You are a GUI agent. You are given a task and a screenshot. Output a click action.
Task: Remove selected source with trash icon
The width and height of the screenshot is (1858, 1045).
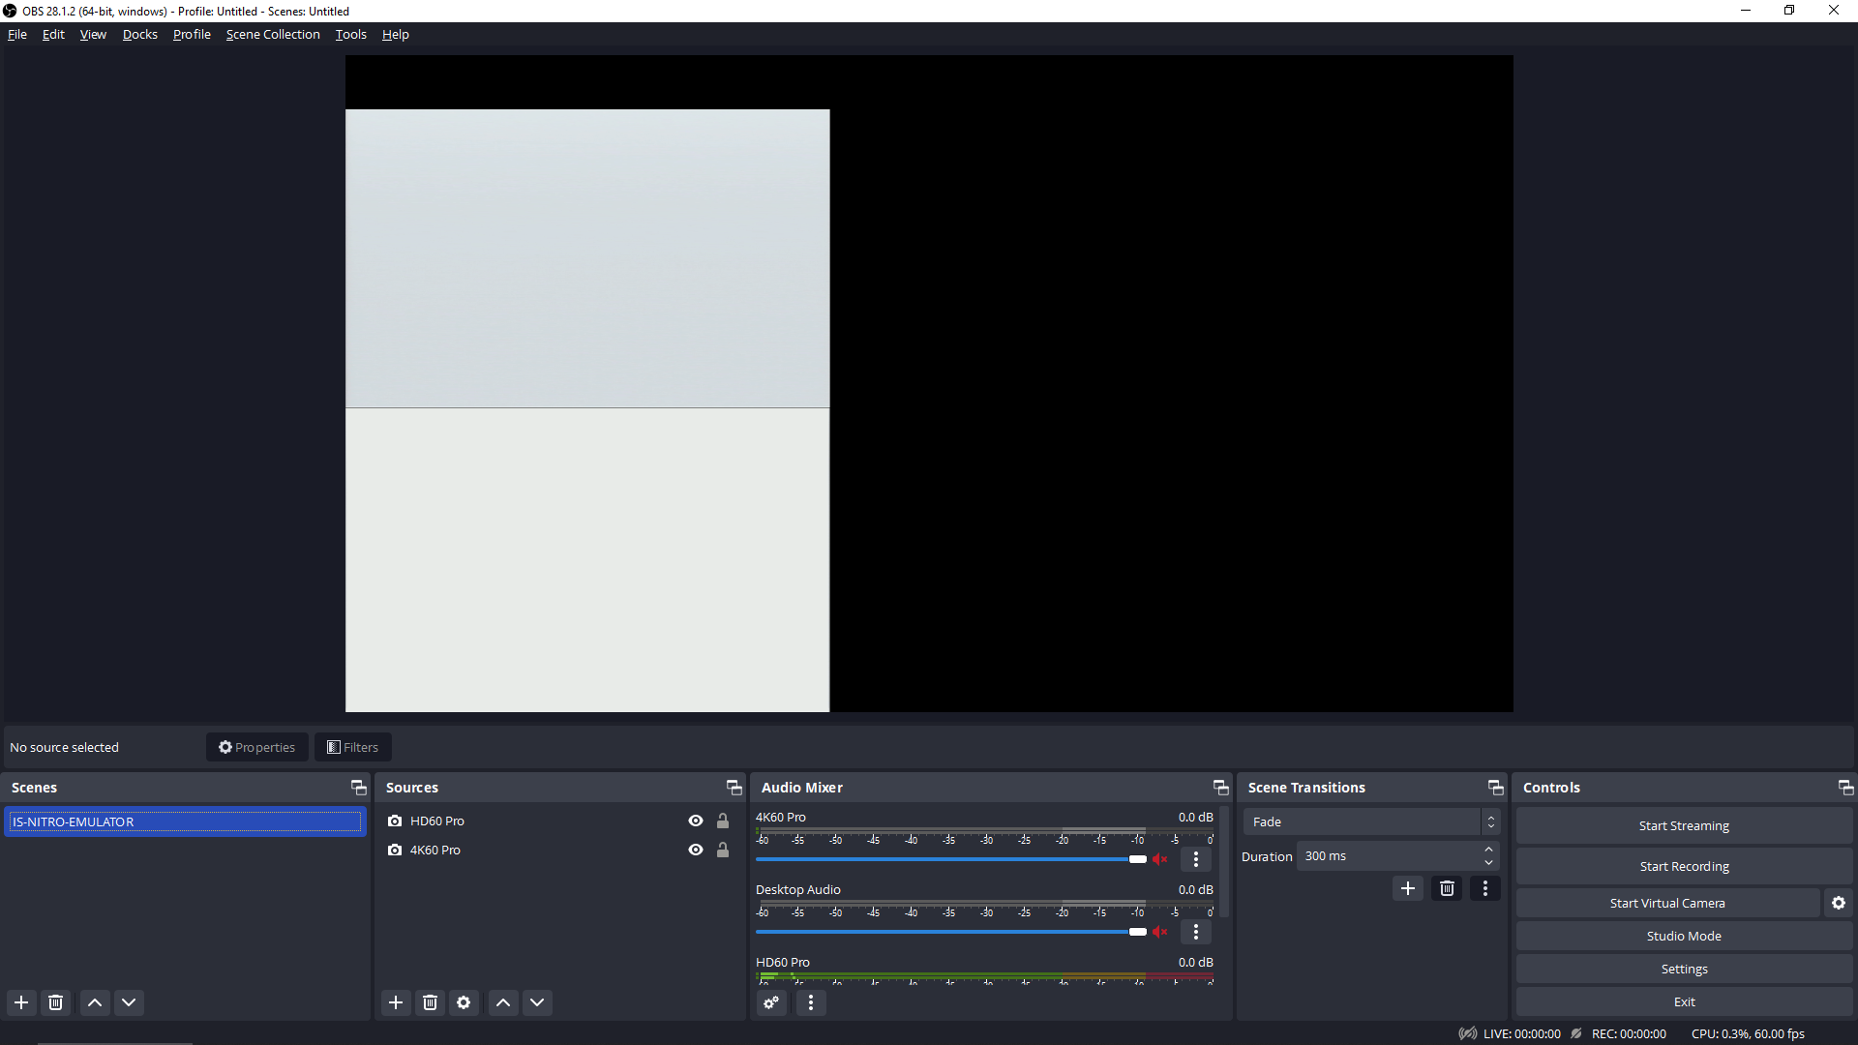click(431, 1002)
